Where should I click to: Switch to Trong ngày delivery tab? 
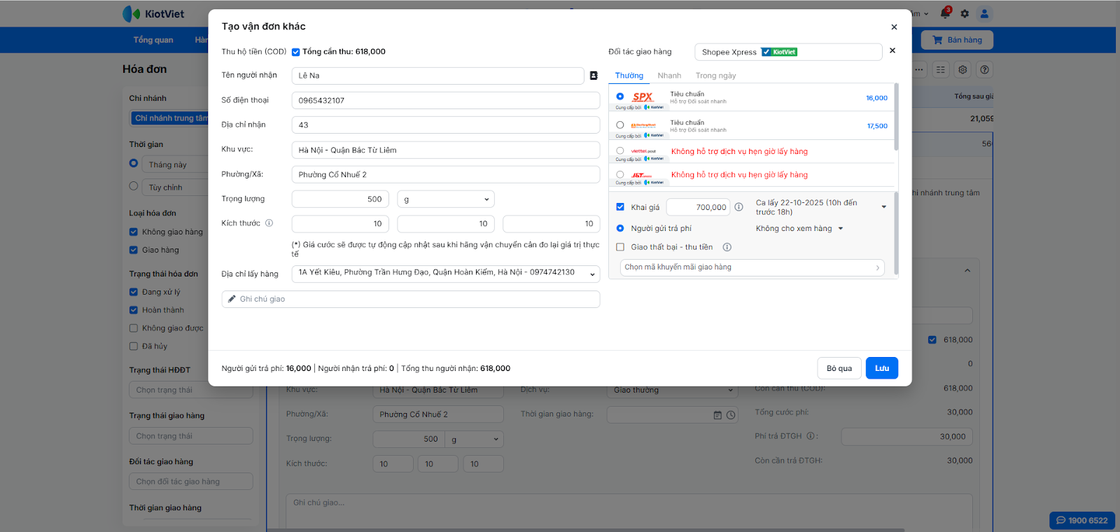[x=715, y=76]
